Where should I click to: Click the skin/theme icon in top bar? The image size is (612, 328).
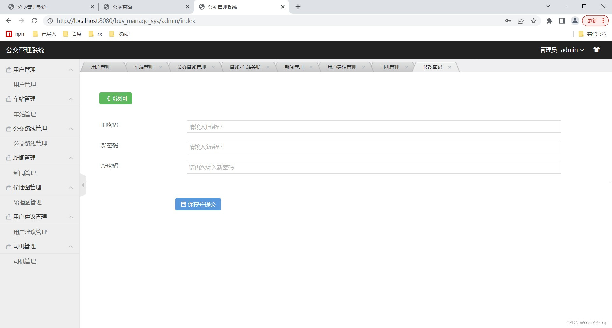click(x=596, y=50)
